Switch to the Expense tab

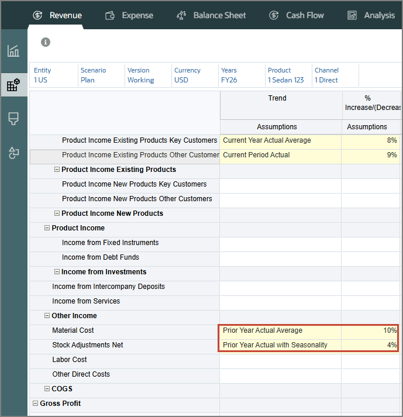click(129, 15)
